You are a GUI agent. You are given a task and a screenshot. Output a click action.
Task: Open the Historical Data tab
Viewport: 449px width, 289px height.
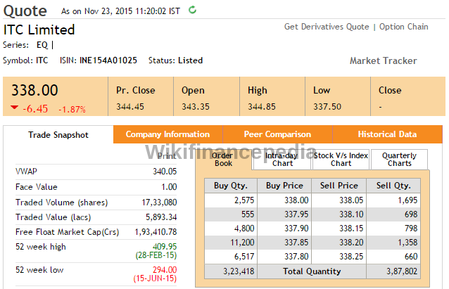[387, 134]
